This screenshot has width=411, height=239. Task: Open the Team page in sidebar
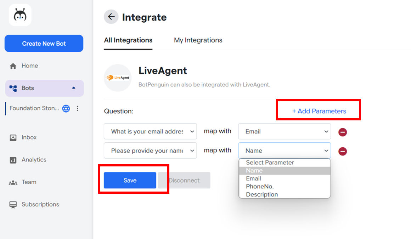[x=29, y=182]
